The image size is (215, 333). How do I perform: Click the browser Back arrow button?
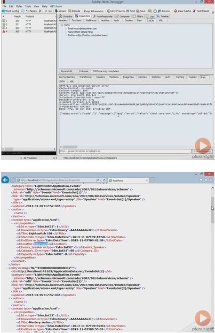pyautogui.click(x=5, y=180)
